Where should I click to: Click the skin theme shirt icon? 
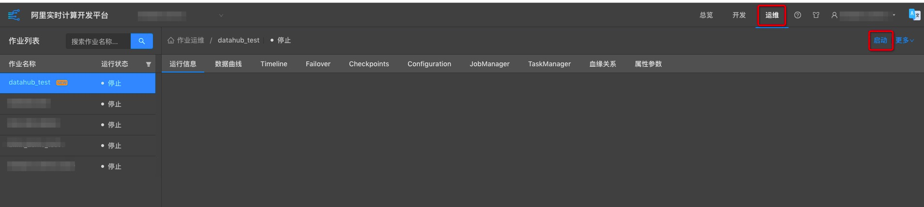tap(816, 15)
